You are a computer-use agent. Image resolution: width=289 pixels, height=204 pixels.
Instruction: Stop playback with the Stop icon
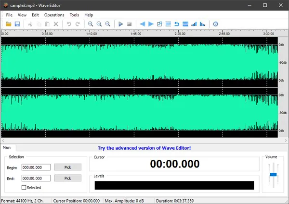click(x=130, y=24)
